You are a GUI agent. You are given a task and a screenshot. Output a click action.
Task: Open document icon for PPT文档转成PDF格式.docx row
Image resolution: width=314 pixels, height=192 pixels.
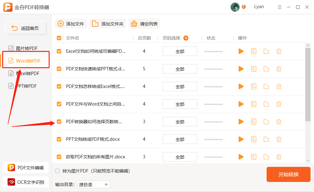coord(254,139)
